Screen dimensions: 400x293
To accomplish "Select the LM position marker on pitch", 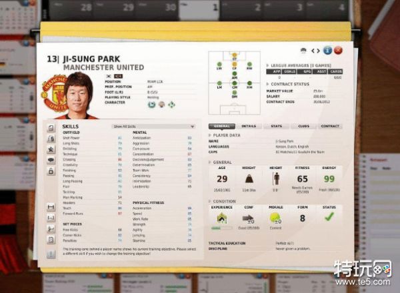I will coord(219,85).
